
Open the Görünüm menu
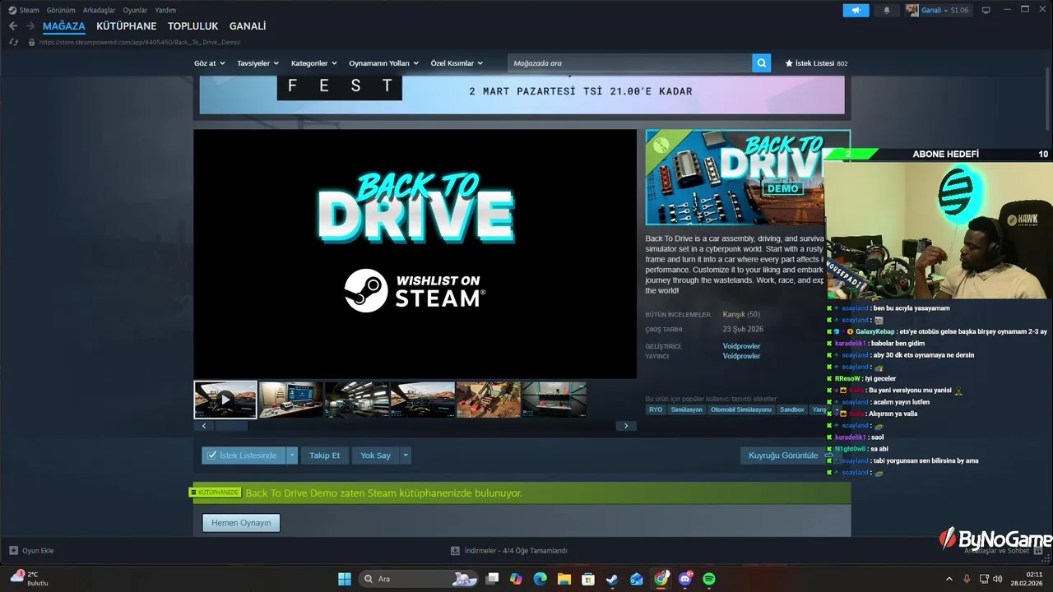pyautogui.click(x=61, y=10)
